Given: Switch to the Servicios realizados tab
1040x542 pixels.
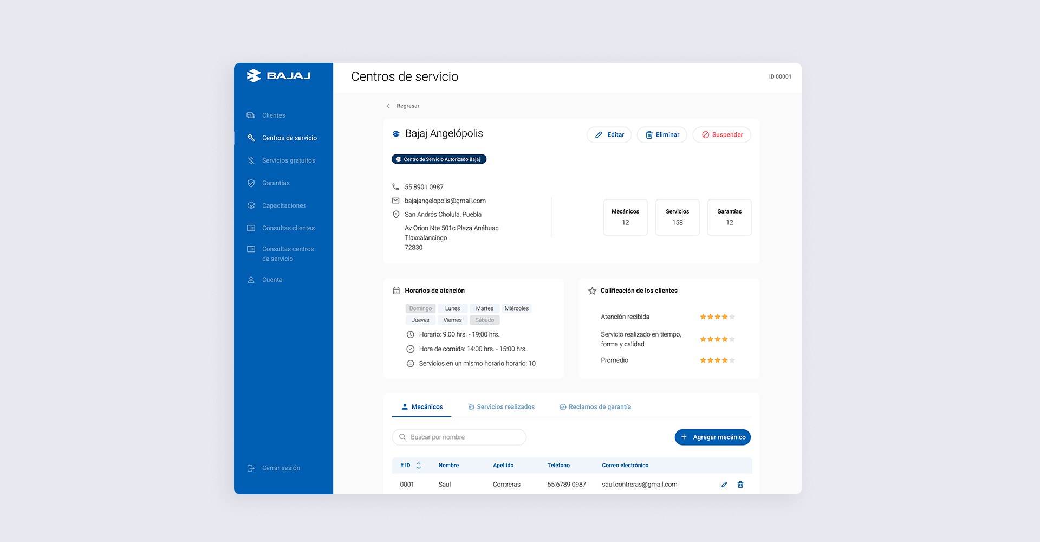Looking at the screenshot, I should pos(501,407).
